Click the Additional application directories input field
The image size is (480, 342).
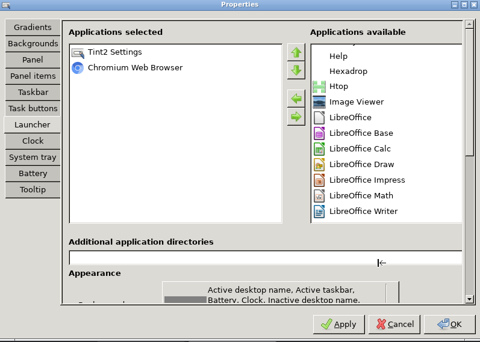tap(266, 258)
